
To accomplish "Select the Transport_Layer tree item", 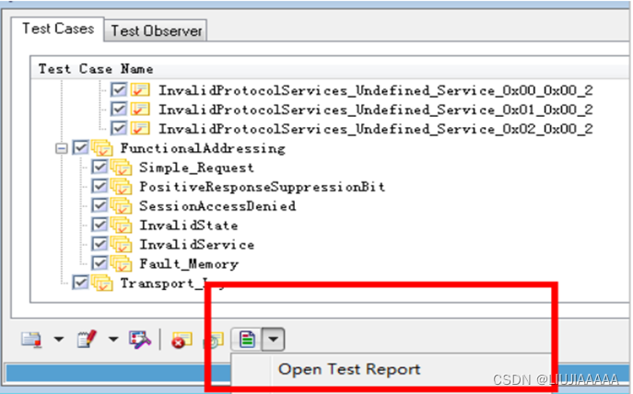I will (173, 284).
